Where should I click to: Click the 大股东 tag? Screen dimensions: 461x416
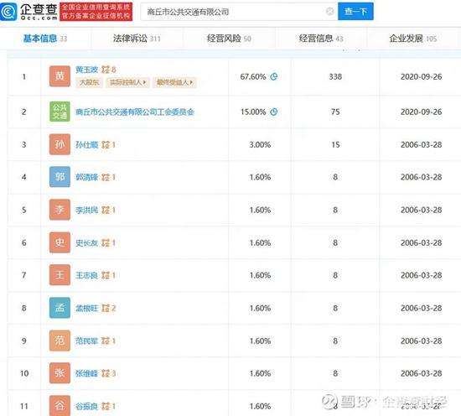90,82
